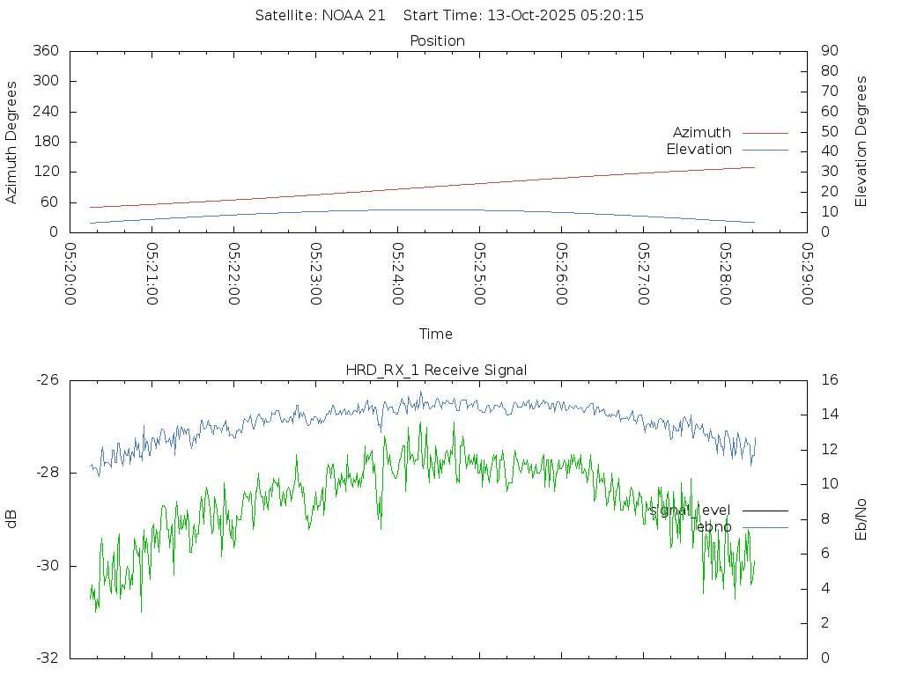Click the 05:20:00 time tick label
This screenshot has height=676, width=902.
pyautogui.click(x=70, y=274)
